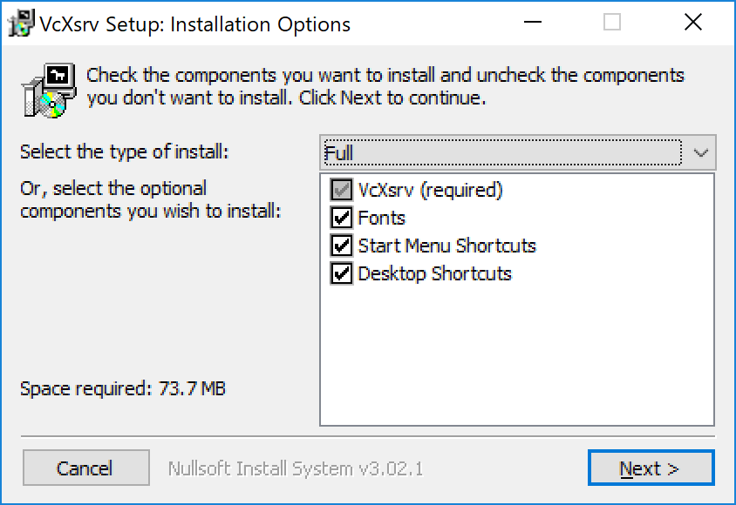Click the dropdown arrow next to 'Full'
Screen dimensions: 736x505
699,151
